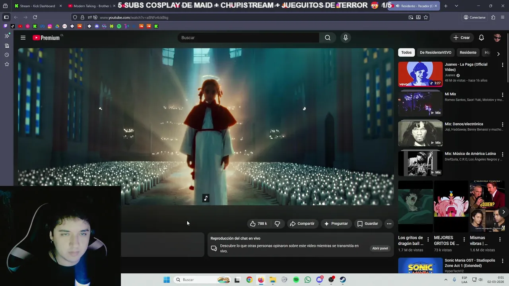Open options menu for Mi Mix
This screenshot has height=286, width=509.
click(502, 95)
